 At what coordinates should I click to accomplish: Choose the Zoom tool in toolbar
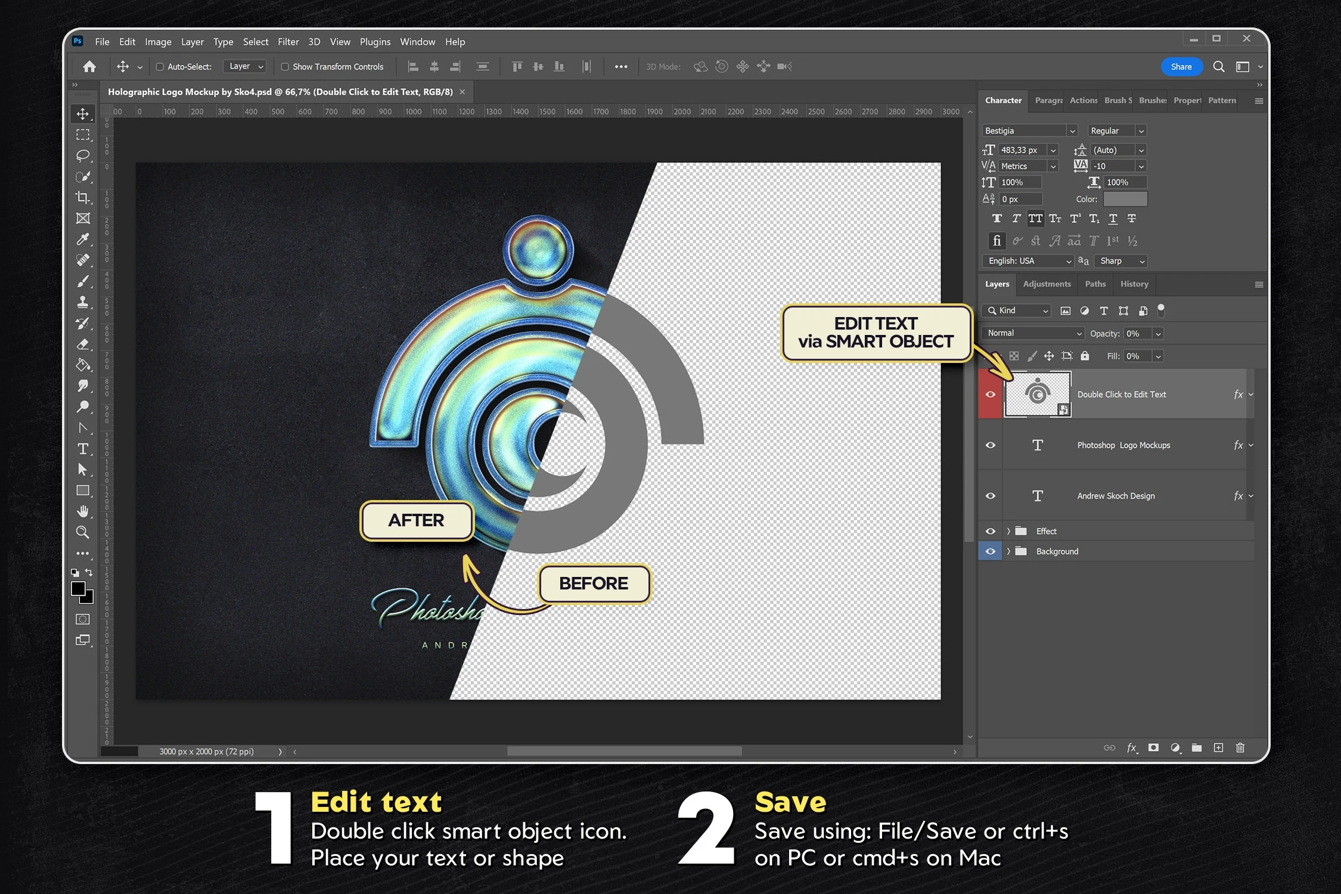83,532
